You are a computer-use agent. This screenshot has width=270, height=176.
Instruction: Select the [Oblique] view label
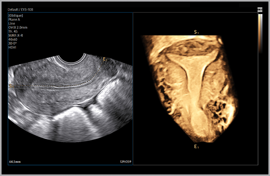[x=15, y=16]
